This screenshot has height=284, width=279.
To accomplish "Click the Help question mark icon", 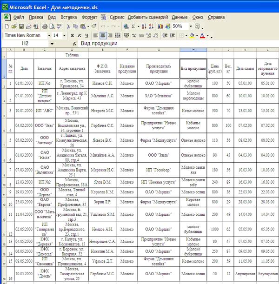I will point(197,26).
